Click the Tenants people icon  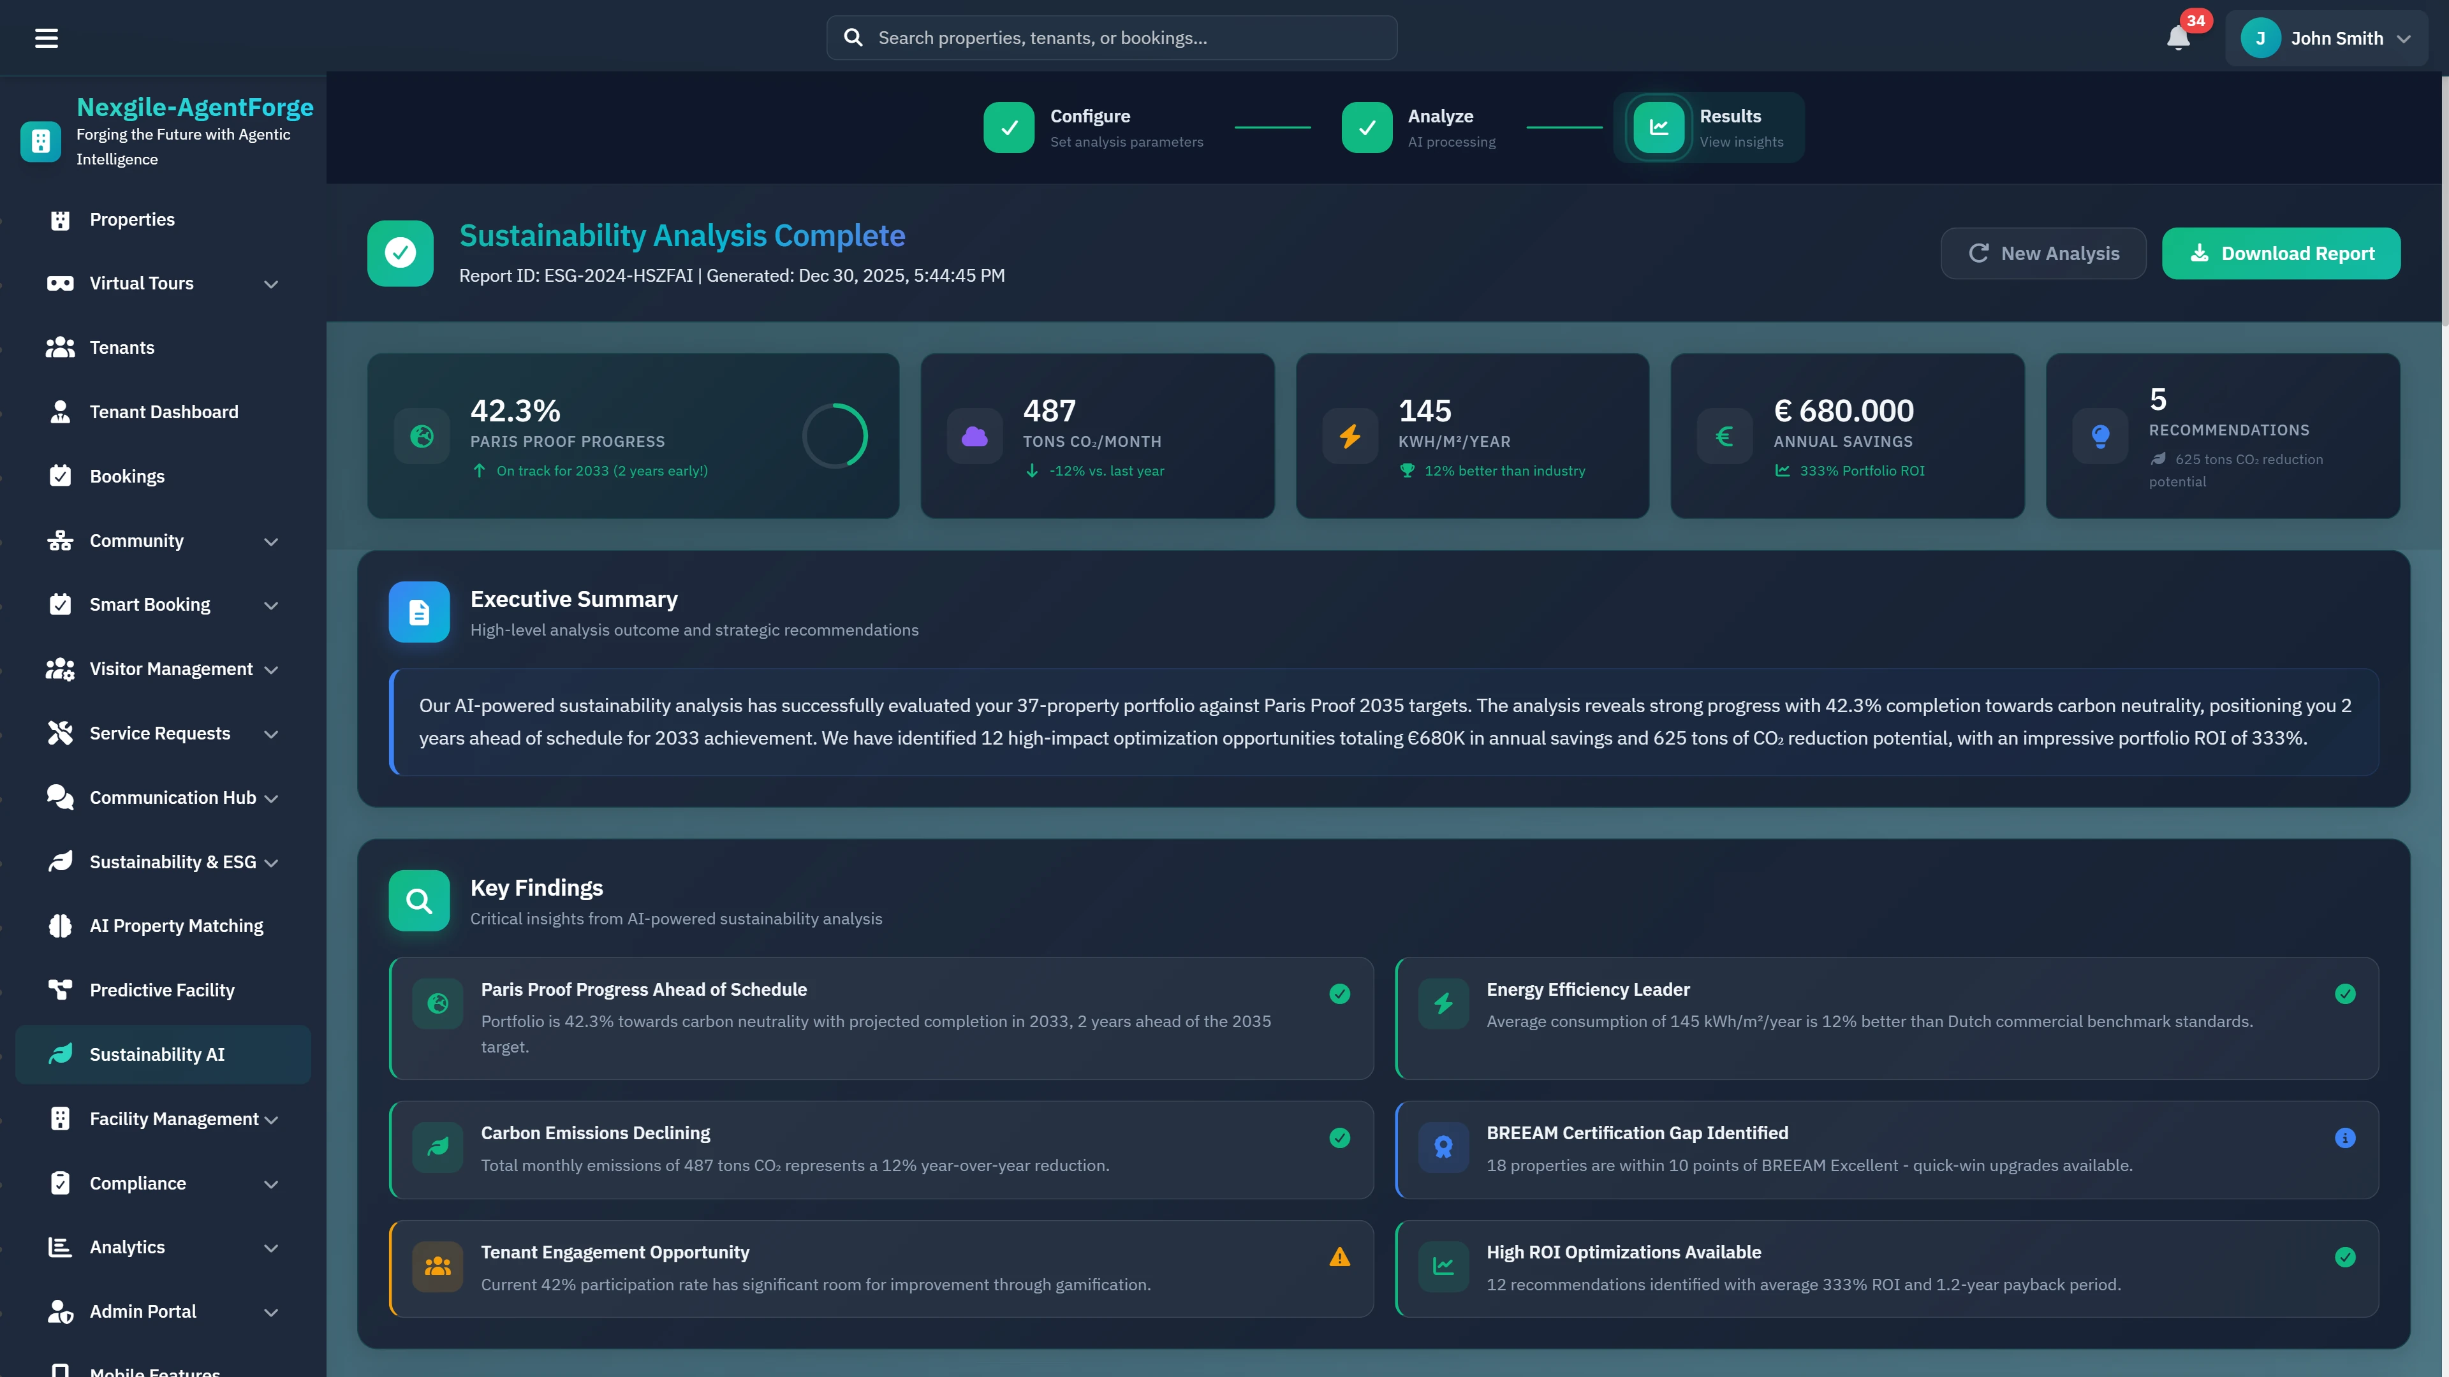59,347
